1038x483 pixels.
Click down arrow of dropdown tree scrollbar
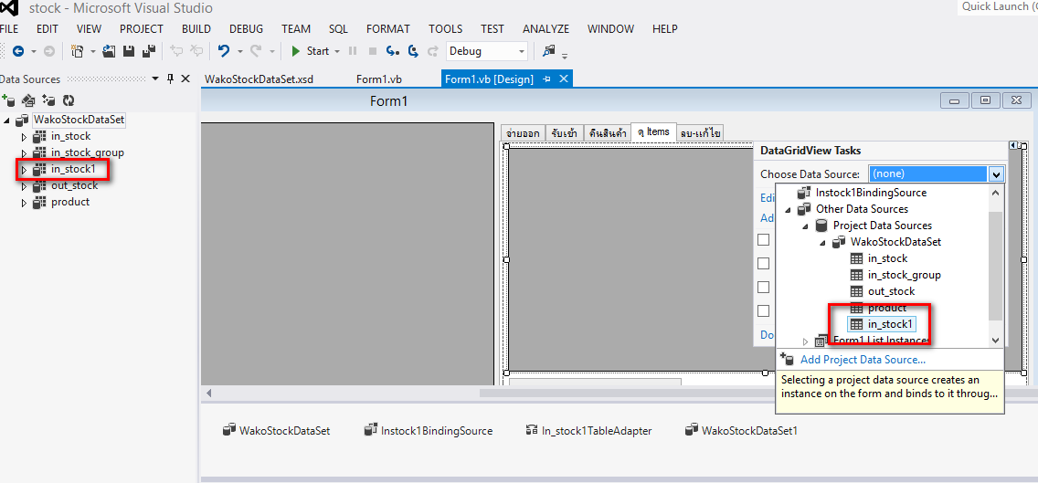click(996, 340)
